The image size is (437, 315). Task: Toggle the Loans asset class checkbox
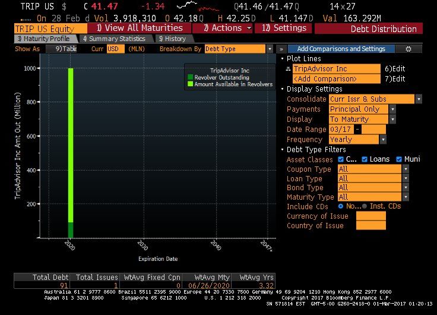coord(364,159)
